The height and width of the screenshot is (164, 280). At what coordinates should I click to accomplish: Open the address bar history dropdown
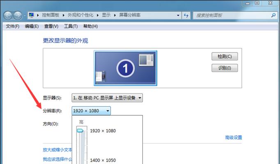coord(178,15)
